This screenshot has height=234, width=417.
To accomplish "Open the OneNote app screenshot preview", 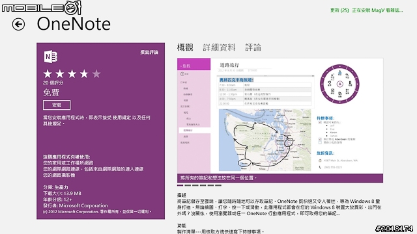I will click(280, 116).
